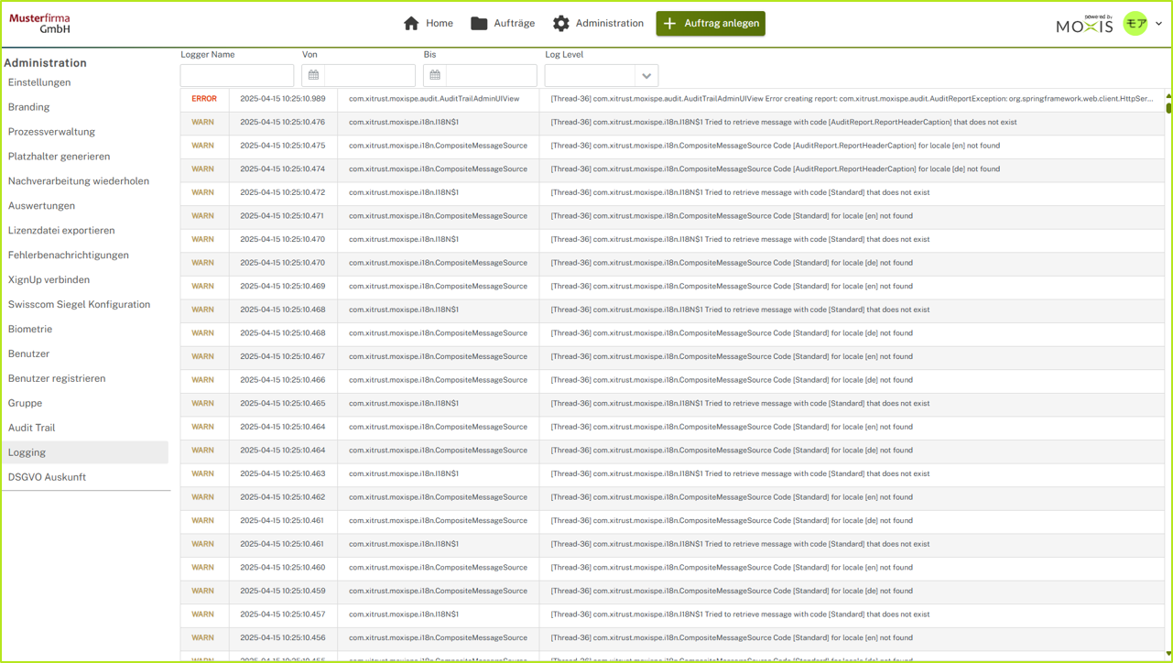Image resolution: width=1173 pixels, height=663 pixels.
Task: Click the Home house icon in top navigation
Action: tap(410, 23)
